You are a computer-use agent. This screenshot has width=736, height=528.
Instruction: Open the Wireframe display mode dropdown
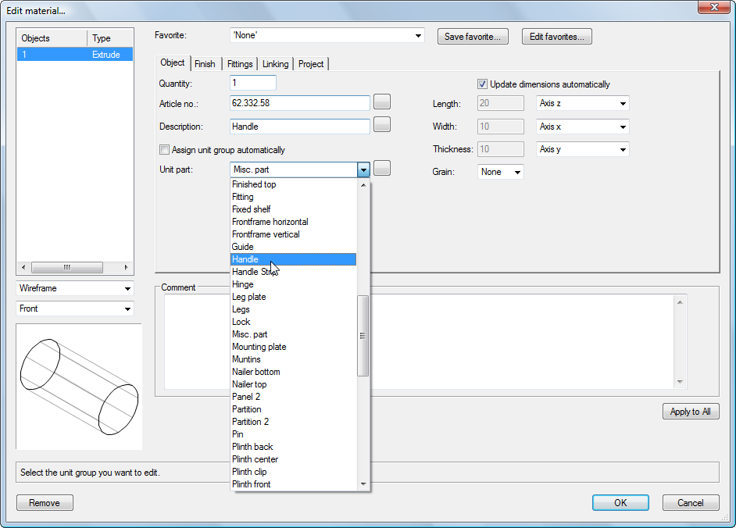point(75,288)
